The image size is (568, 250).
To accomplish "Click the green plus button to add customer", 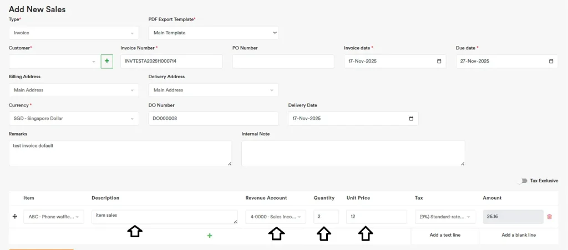I will click(106, 62).
